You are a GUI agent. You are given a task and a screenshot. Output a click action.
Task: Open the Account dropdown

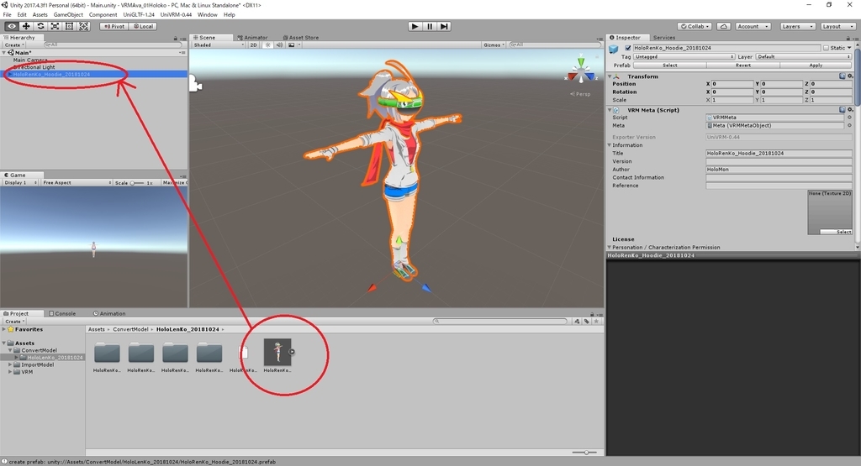753,26
